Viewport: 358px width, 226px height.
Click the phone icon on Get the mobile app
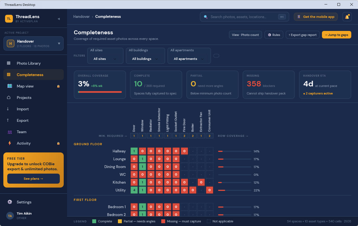tap(299, 17)
